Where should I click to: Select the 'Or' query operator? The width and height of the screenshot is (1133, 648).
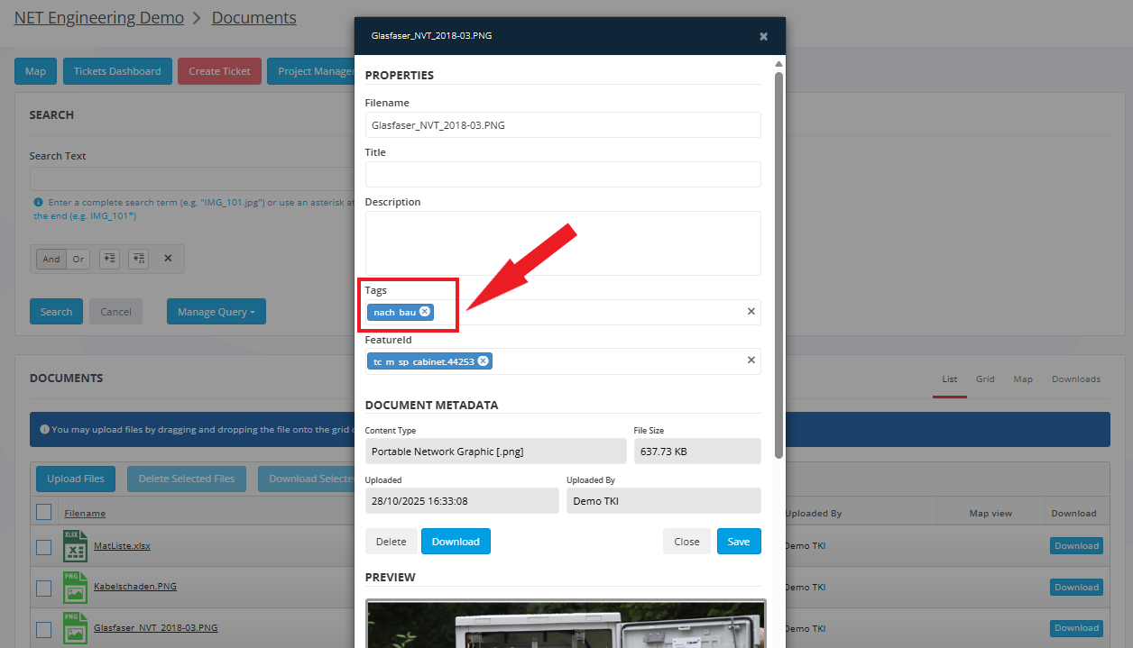(x=78, y=260)
